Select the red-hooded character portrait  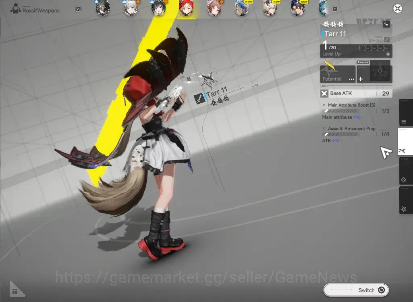[x=186, y=8]
